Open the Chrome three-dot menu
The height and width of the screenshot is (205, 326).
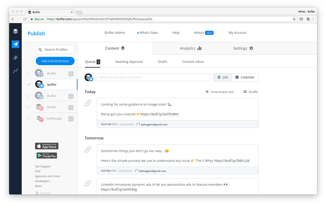(x=313, y=19)
